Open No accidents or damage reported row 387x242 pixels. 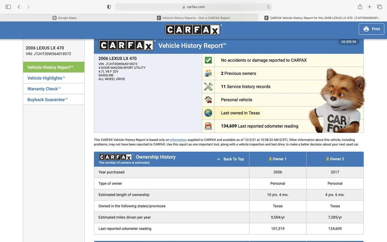(x=283, y=60)
